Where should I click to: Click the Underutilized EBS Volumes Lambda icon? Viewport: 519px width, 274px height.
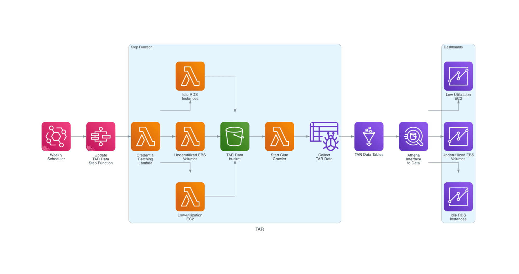(x=190, y=136)
